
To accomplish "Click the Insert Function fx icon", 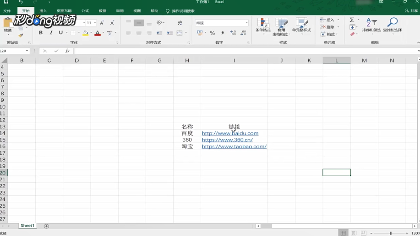I will pos(67,51).
